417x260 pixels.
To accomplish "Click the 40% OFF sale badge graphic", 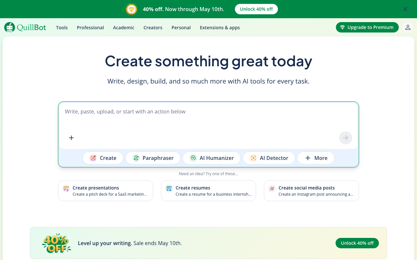I will click(x=56, y=243).
